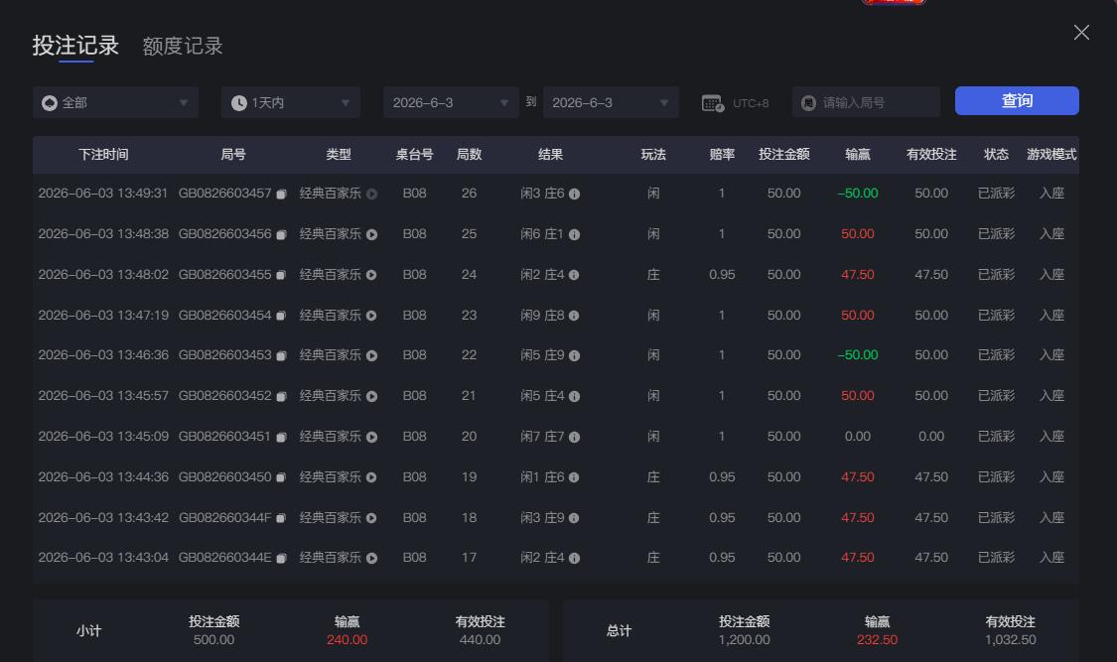Show result info for 闲9 庄8
Screen dimensions: 1117x662
point(574,316)
